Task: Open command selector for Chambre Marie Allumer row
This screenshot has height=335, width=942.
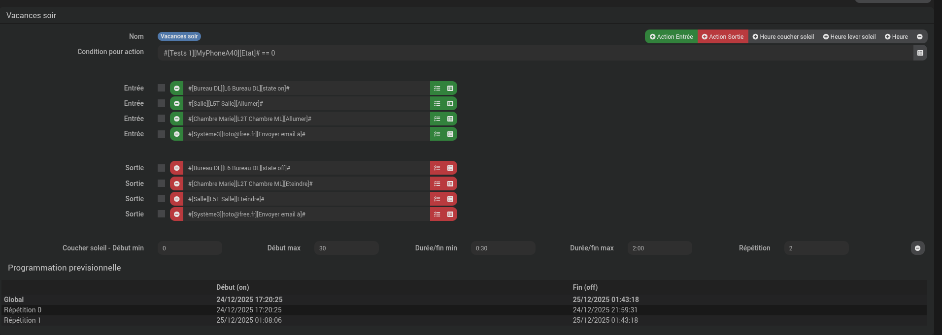Action: (450, 119)
